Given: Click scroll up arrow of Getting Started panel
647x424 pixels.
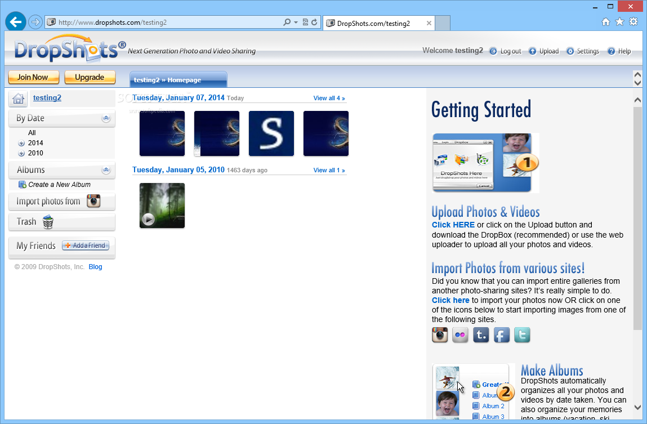Looking at the screenshot, I should (637, 100).
